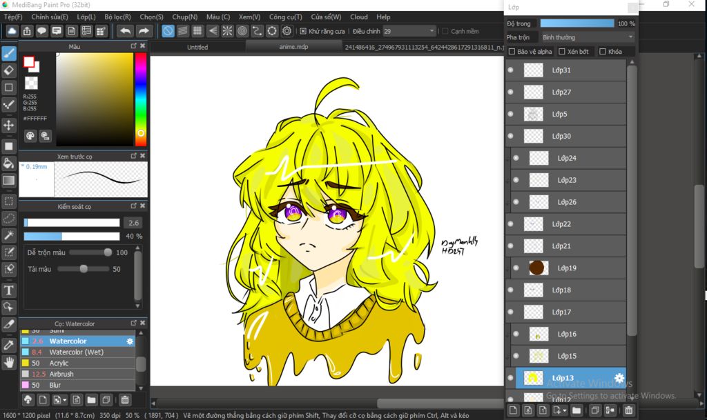Select the Brush tool in left toolbar

click(9, 54)
